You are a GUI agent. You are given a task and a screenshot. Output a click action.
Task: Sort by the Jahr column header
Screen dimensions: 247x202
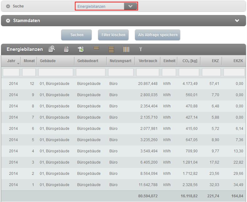[x=11, y=61]
